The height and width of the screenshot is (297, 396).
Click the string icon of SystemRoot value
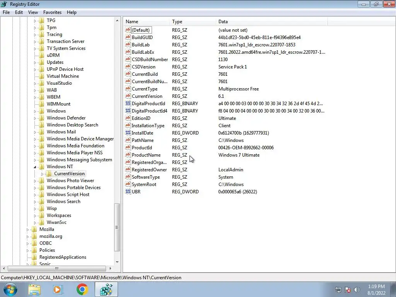pos(128,184)
